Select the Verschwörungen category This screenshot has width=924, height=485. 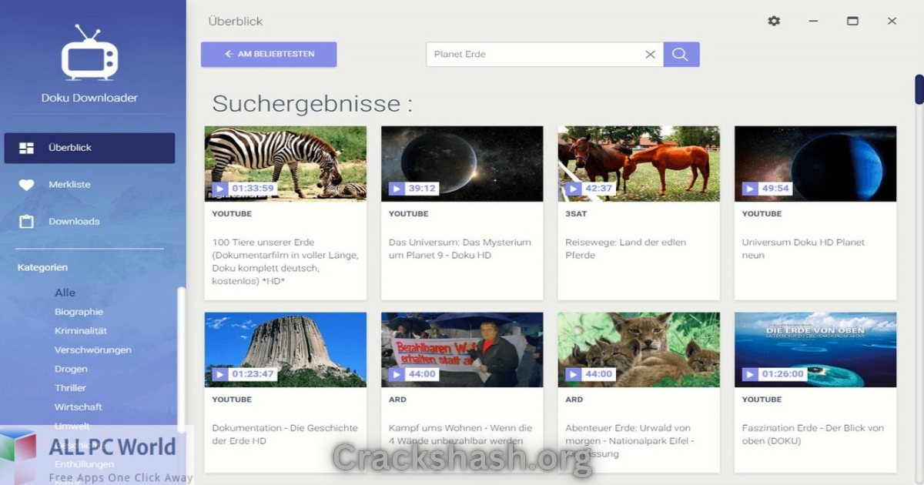(x=93, y=350)
